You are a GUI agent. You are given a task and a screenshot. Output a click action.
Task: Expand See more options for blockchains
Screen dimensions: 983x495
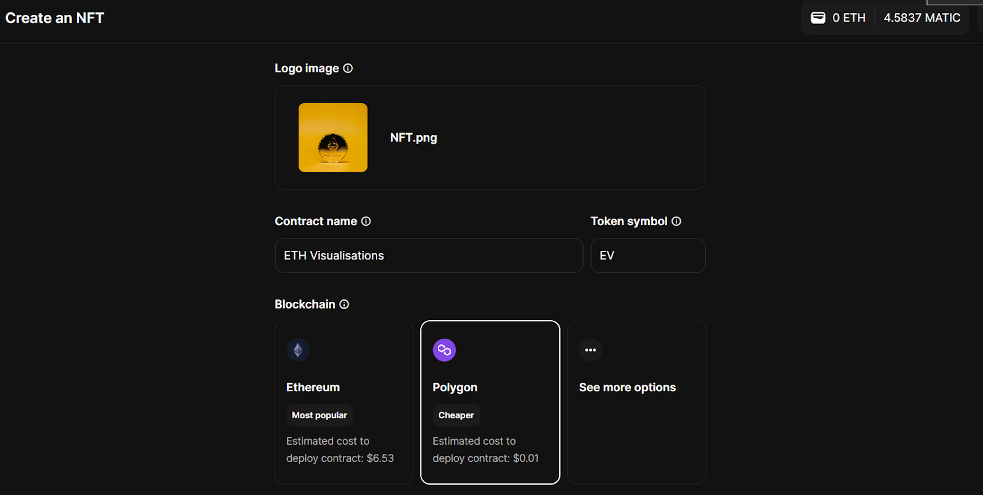point(627,387)
